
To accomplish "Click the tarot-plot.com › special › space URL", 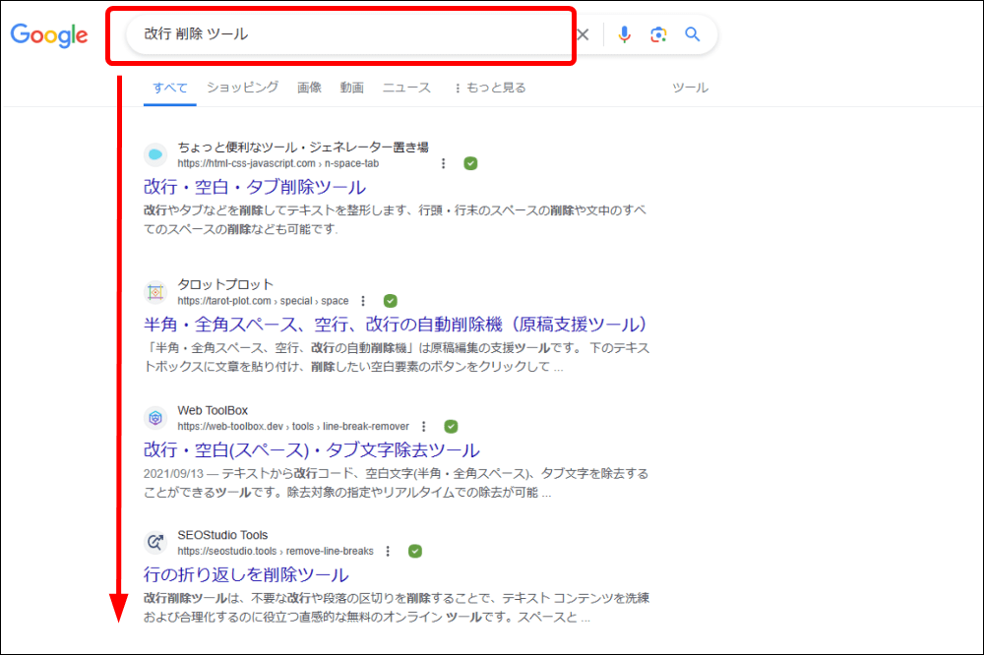I will pos(263,301).
